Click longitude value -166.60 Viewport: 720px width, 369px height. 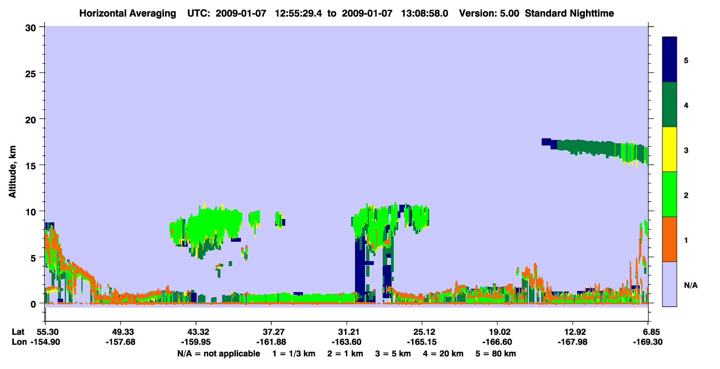click(x=497, y=342)
